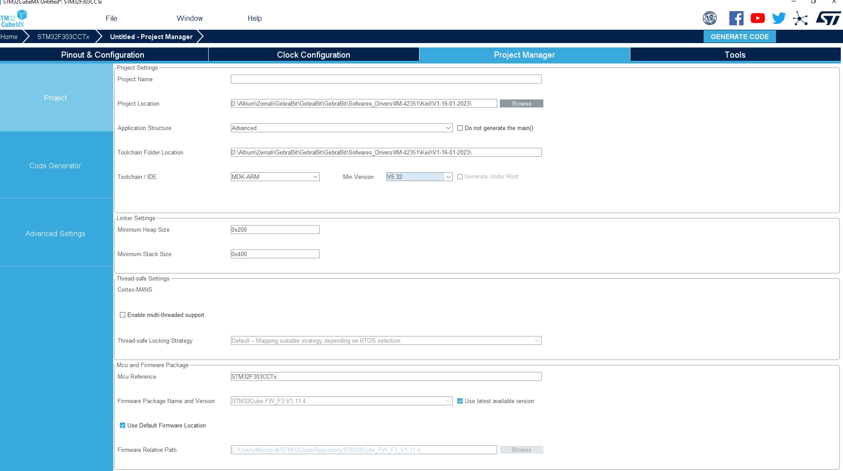Screen dimensions: 843x471
Task: Click the STM32CubeMX logo icon
Action: 13,19
